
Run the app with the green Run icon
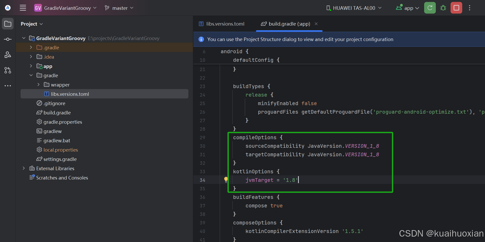[x=430, y=8]
